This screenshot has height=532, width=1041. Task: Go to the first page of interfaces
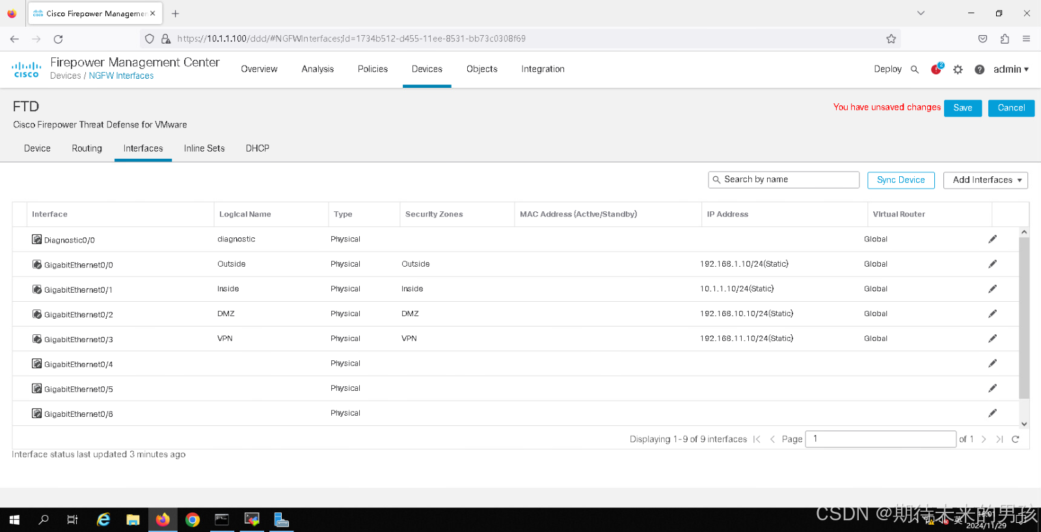[x=757, y=439]
